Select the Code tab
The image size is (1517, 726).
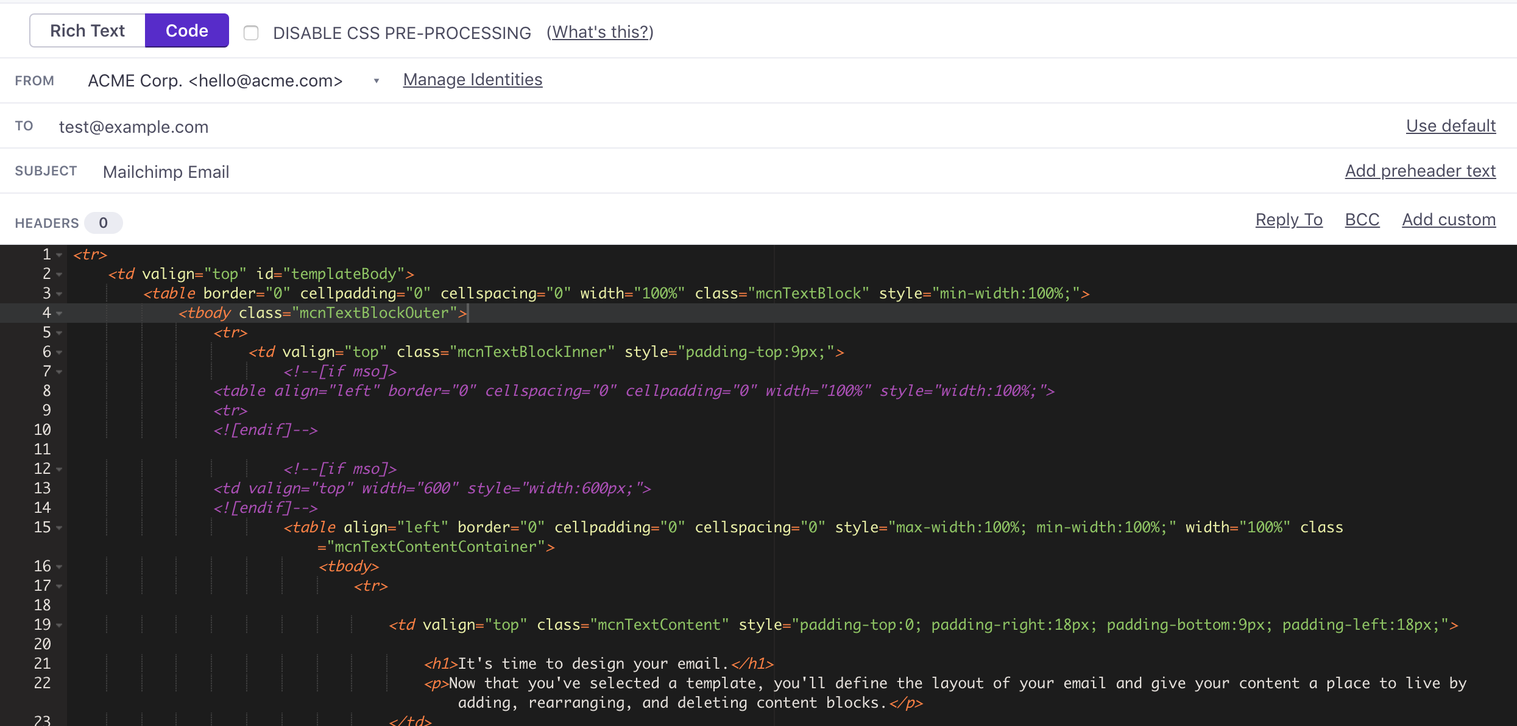[x=186, y=30]
